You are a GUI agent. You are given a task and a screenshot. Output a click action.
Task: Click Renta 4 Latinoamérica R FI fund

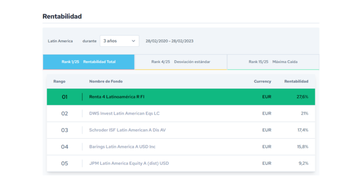pos(117,97)
